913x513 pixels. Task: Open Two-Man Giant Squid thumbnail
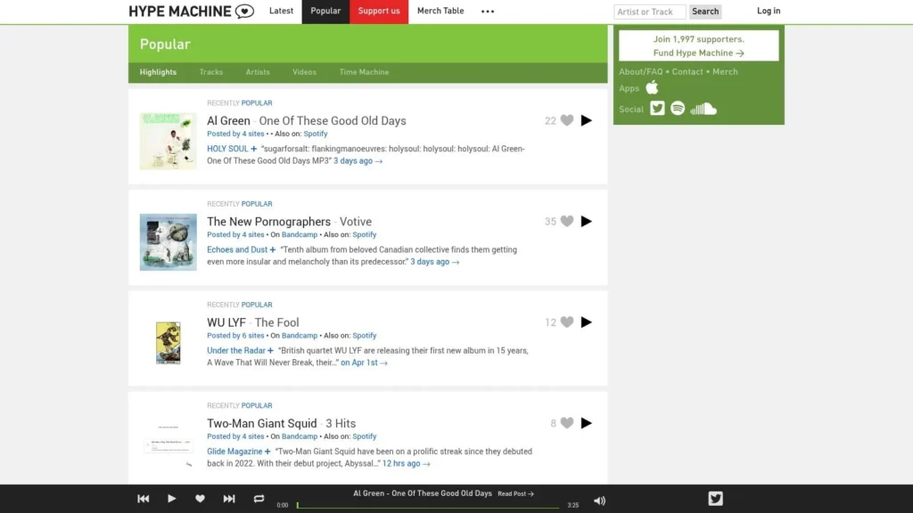pyautogui.click(x=168, y=445)
